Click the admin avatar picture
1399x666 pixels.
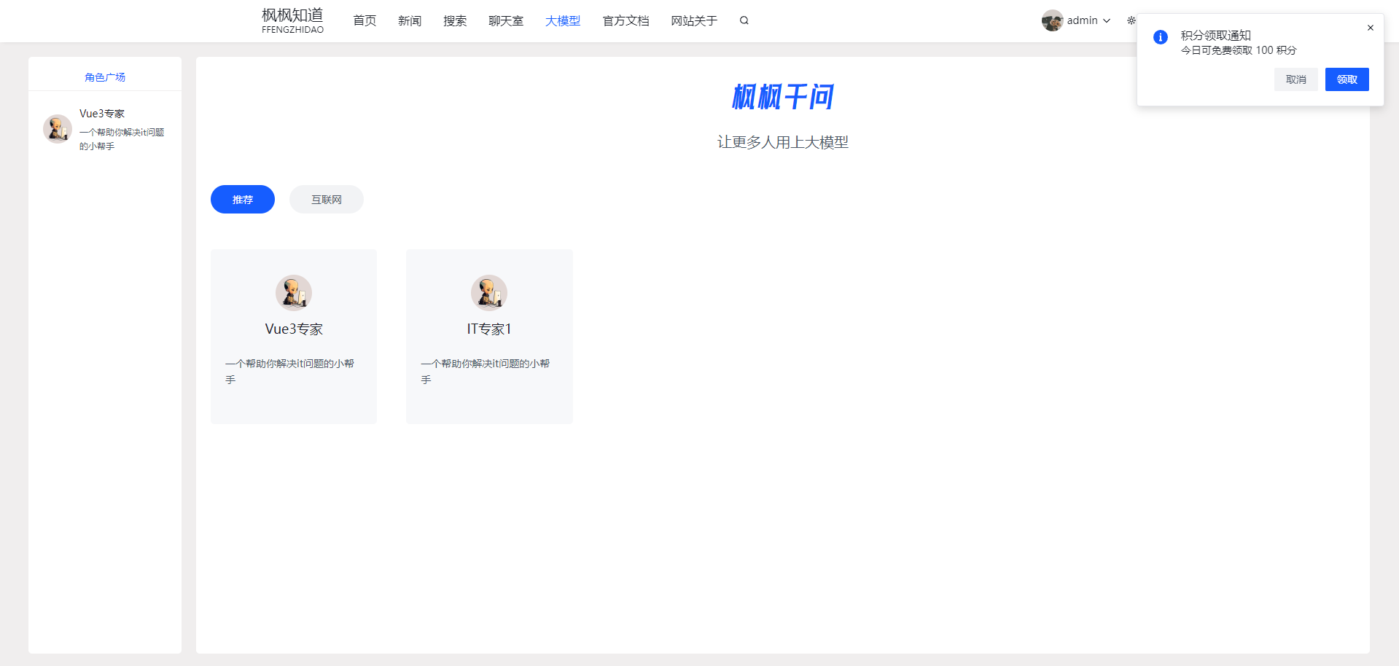tap(1052, 20)
